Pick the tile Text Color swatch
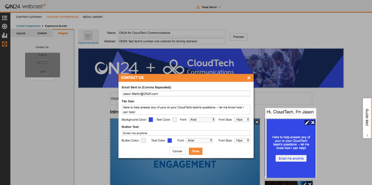372x185 pixels. tap(175, 120)
